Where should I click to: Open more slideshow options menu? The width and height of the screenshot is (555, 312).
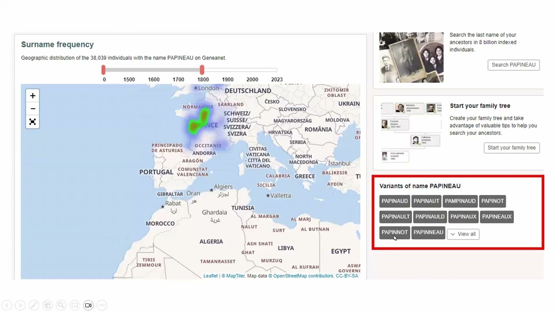pyautogui.click(x=102, y=305)
